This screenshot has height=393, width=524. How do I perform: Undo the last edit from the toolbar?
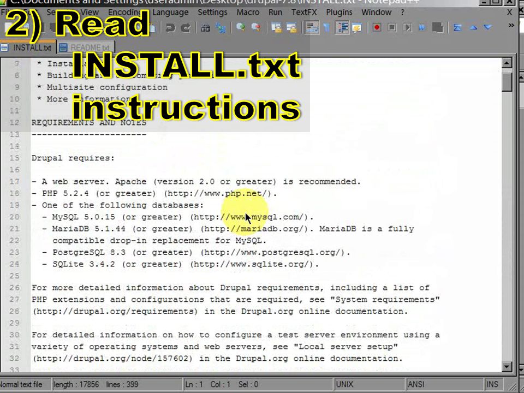170,28
